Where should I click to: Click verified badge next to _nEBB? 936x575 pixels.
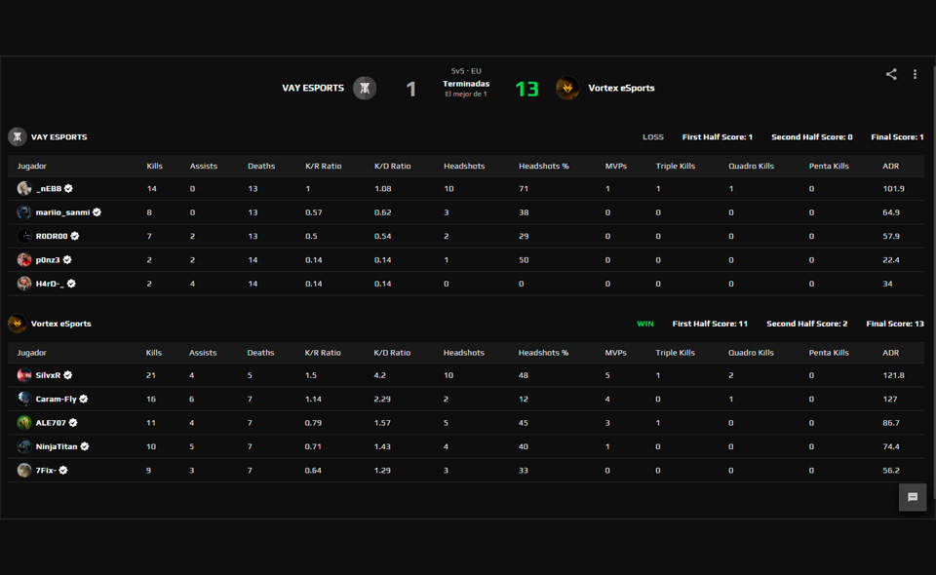tap(68, 188)
